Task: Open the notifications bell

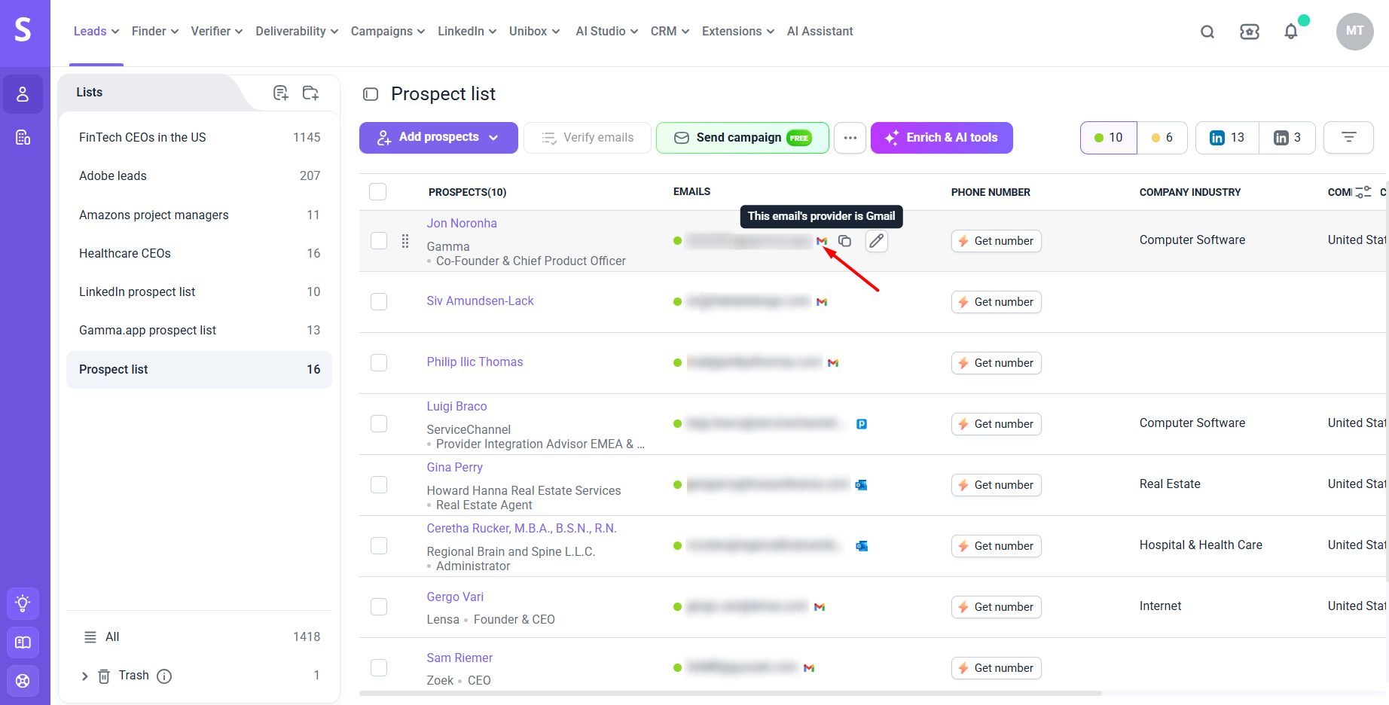Action: 1291,32
